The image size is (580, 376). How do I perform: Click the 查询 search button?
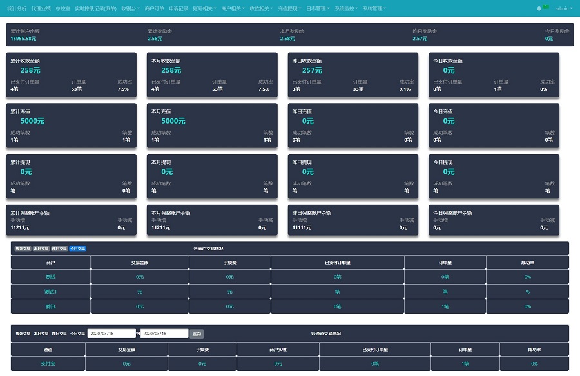click(197, 334)
